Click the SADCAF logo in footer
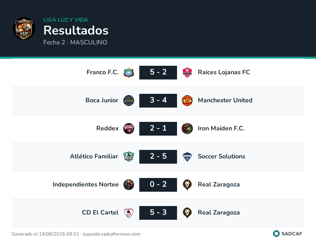 point(288,234)
